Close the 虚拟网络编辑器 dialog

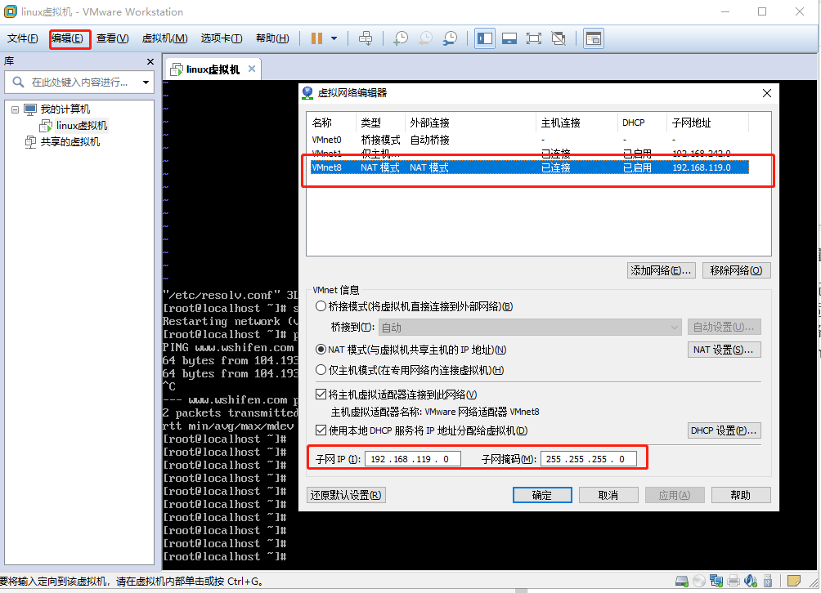click(x=766, y=93)
